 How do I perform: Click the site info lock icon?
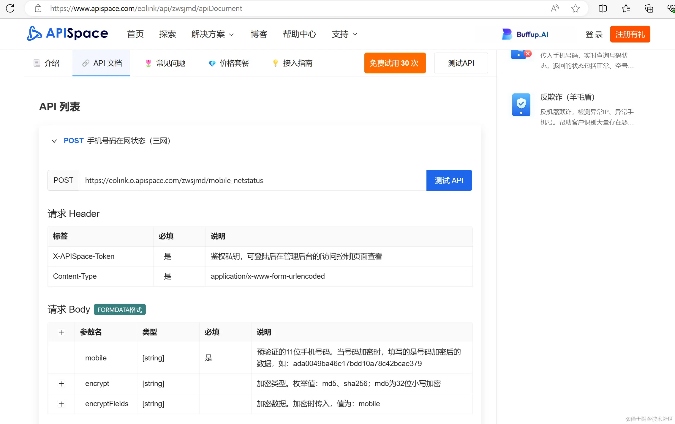point(38,8)
